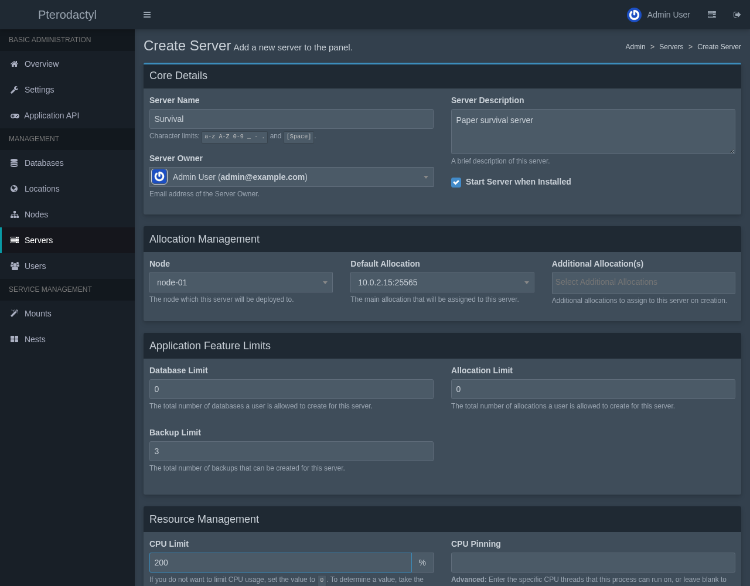The height and width of the screenshot is (586, 750).
Task: Click the Users group icon
Action: [15, 266]
